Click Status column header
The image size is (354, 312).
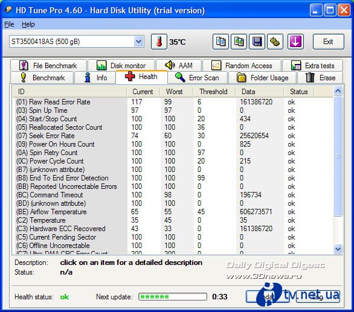[x=299, y=92]
